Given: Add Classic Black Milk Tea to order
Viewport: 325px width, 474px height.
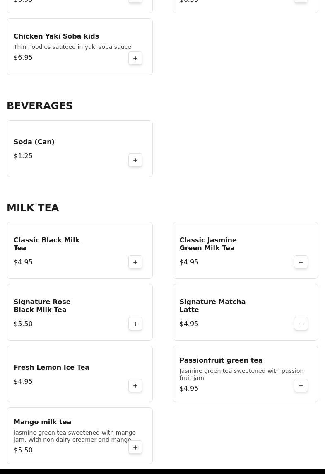Looking at the screenshot, I should tap(135, 262).
